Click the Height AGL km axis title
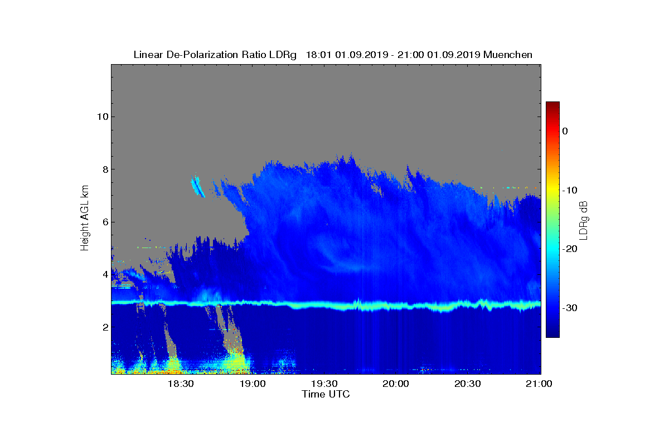669x446 pixels. (x=85, y=218)
